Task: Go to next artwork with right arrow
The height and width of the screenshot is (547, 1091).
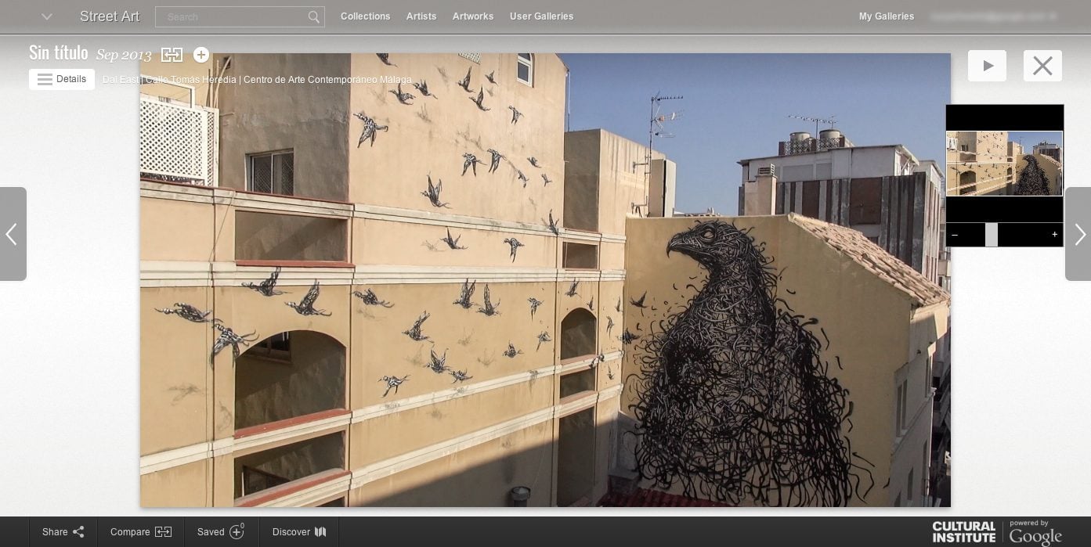Action: (1078, 234)
